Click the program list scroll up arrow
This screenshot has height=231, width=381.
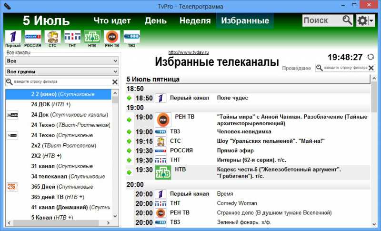(374, 79)
